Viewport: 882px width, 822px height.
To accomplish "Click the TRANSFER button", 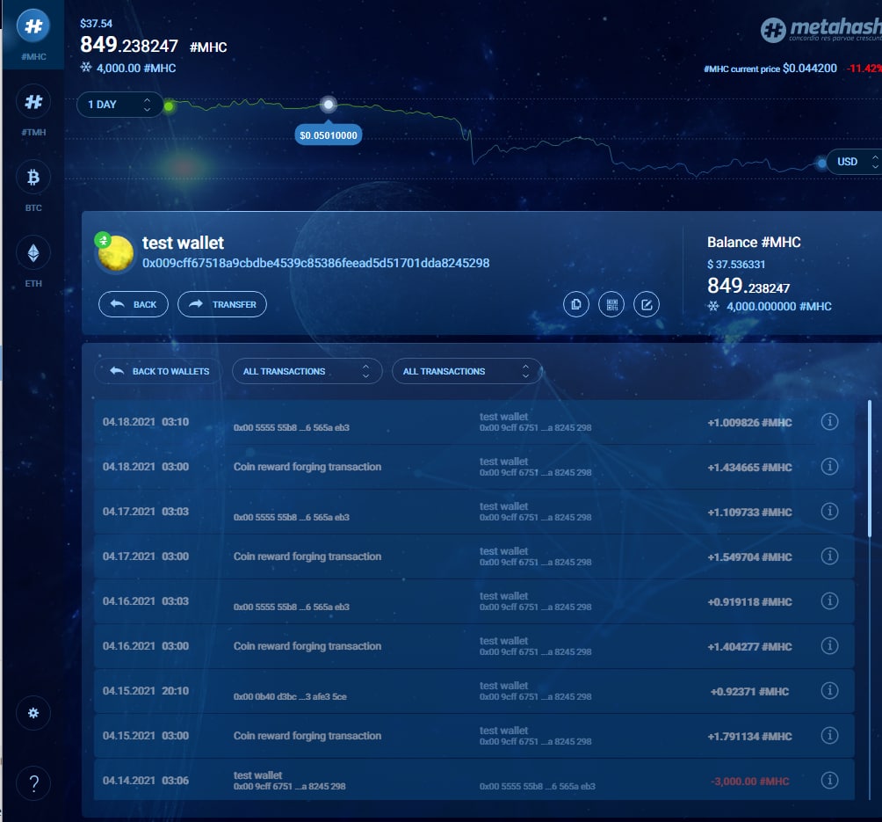I will pos(222,304).
